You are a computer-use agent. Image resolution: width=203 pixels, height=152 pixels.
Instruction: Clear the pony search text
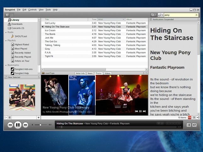(196, 15)
